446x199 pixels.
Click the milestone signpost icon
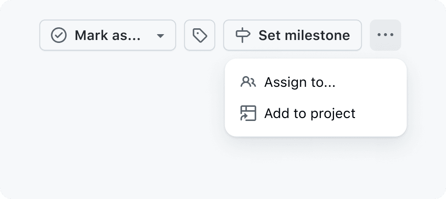tap(243, 35)
